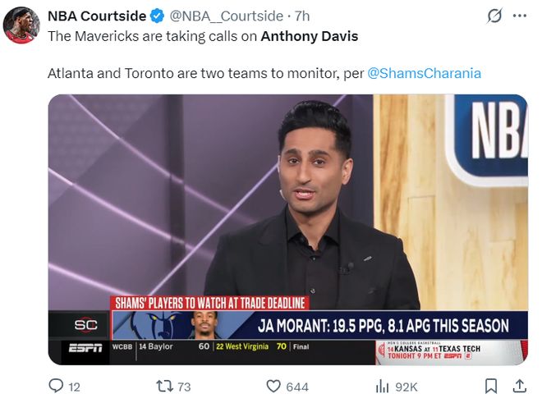Open the share upload arrow icon

tap(520, 386)
